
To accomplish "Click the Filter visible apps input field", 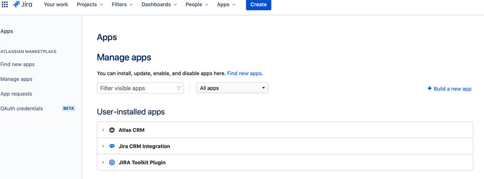I will (x=140, y=88).
